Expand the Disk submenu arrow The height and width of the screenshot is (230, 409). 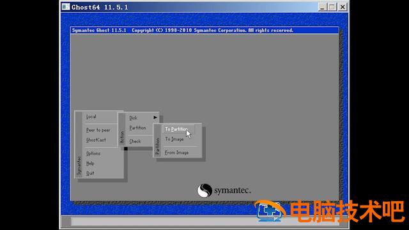pos(155,118)
